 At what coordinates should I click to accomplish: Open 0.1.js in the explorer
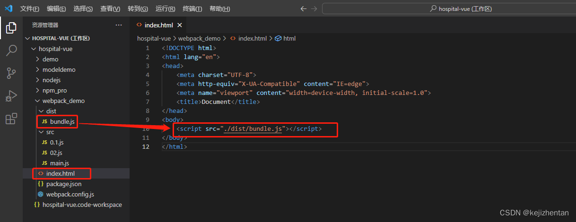tap(76, 142)
